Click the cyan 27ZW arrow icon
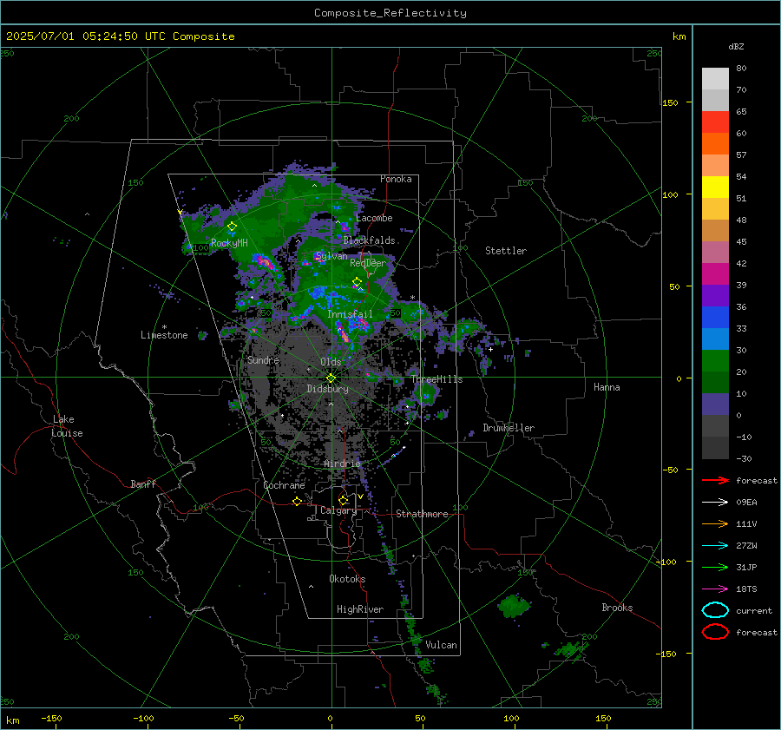Screen dimensions: 781x730 tap(715, 546)
